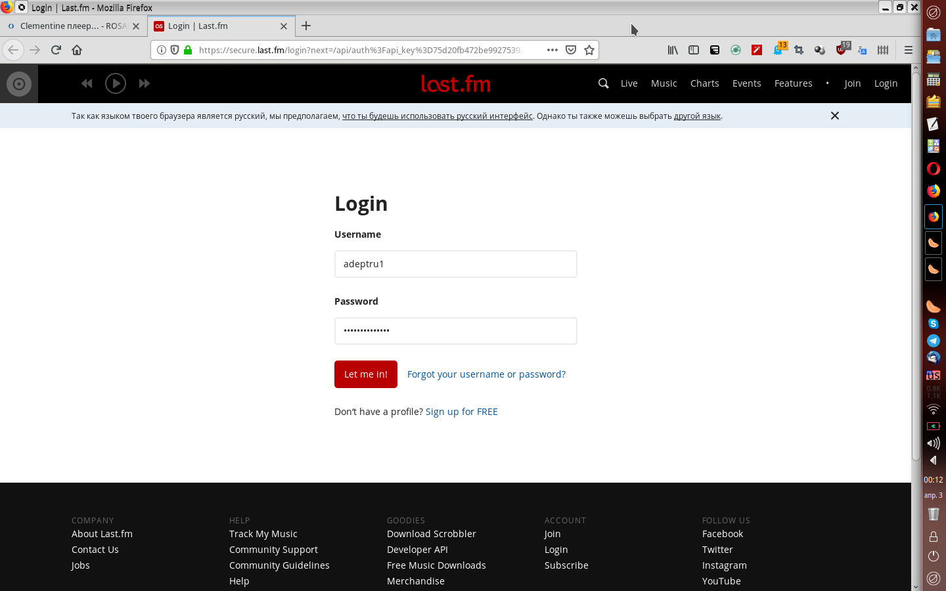This screenshot has width=946, height=591.
Task: Reload the current page
Action: click(56, 50)
